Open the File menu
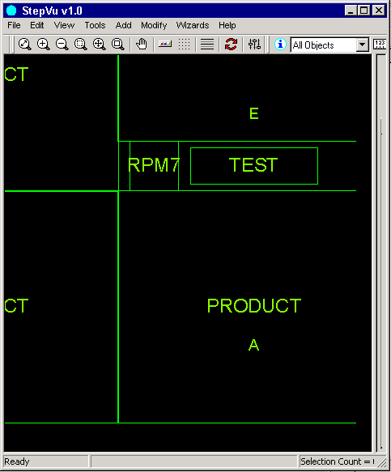 tap(14, 25)
